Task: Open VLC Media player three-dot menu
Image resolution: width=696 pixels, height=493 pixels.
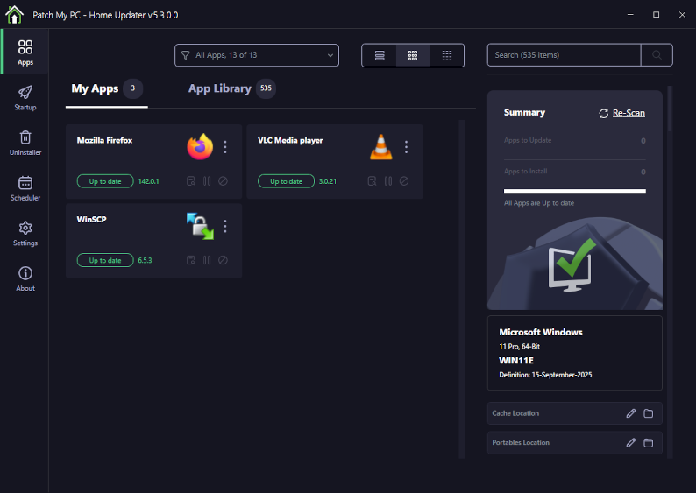Action: 406,147
